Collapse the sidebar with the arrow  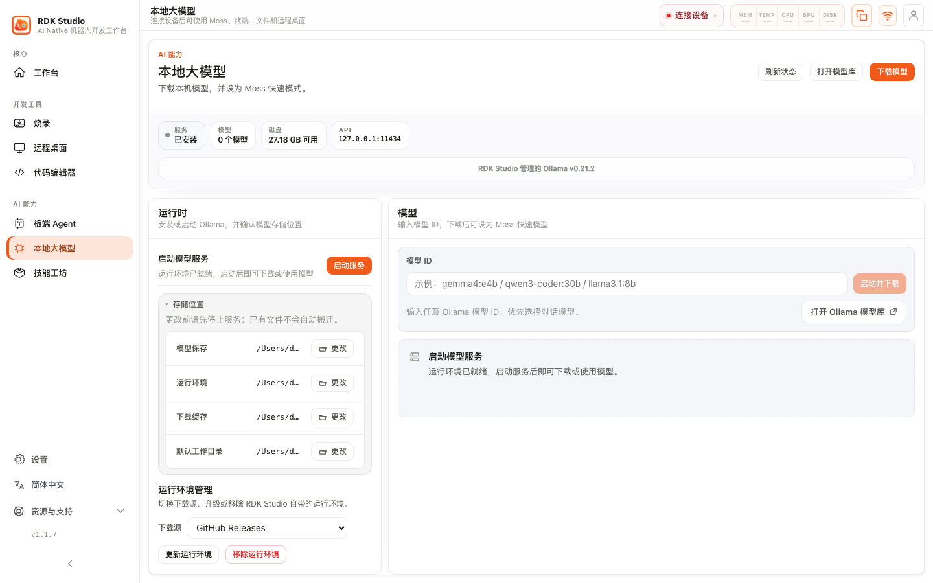tap(70, 564)
